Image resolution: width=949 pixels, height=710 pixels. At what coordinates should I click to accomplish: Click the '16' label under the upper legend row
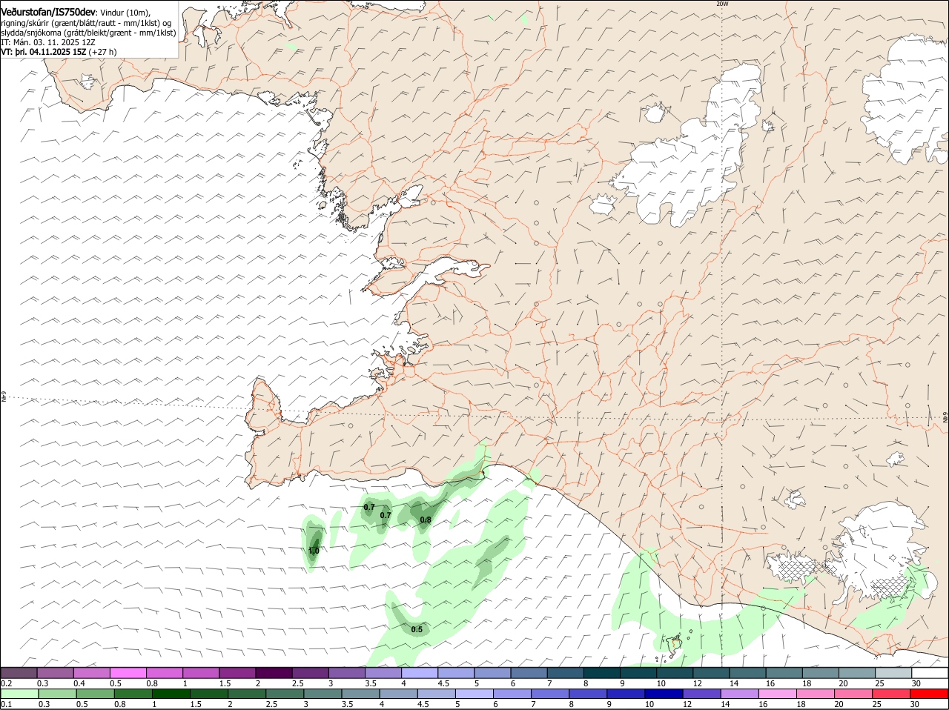click(770, 683)
